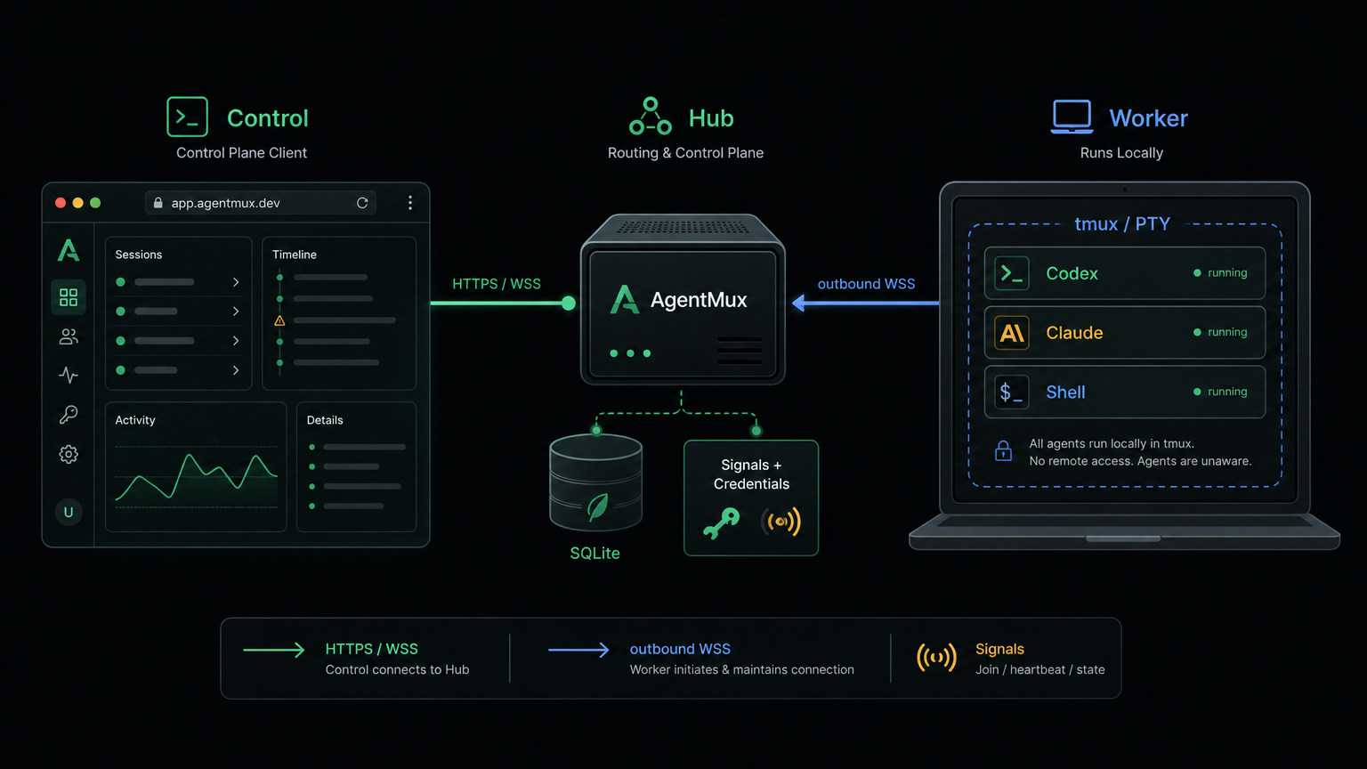Click the U user avatar in the sidebar
This screenshot has height=769, width=1367.
[69, 512]
